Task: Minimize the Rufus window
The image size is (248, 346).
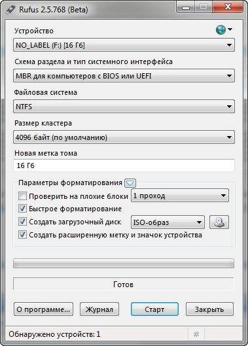Action: (186, 8)
